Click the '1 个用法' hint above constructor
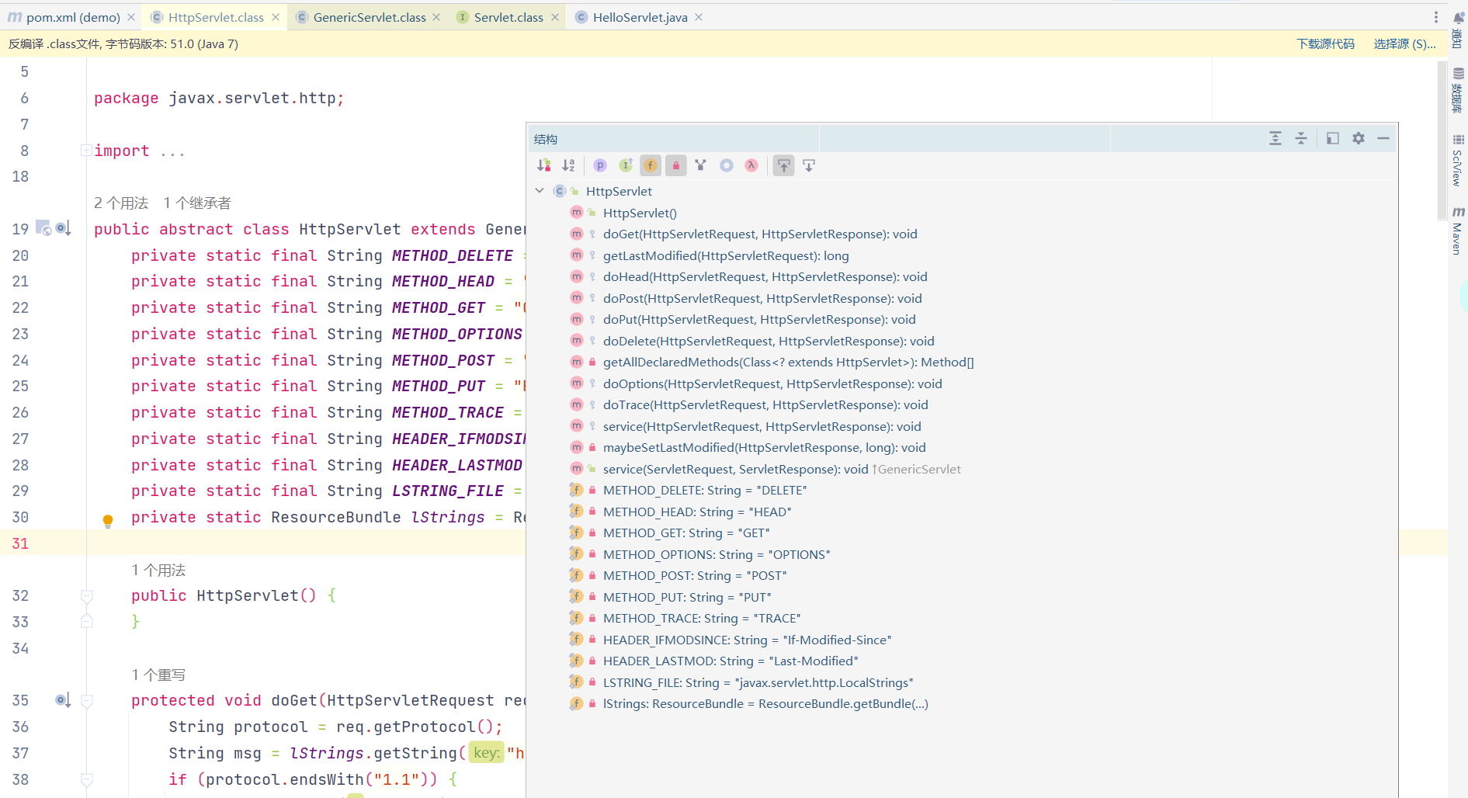 coord(158,570)
